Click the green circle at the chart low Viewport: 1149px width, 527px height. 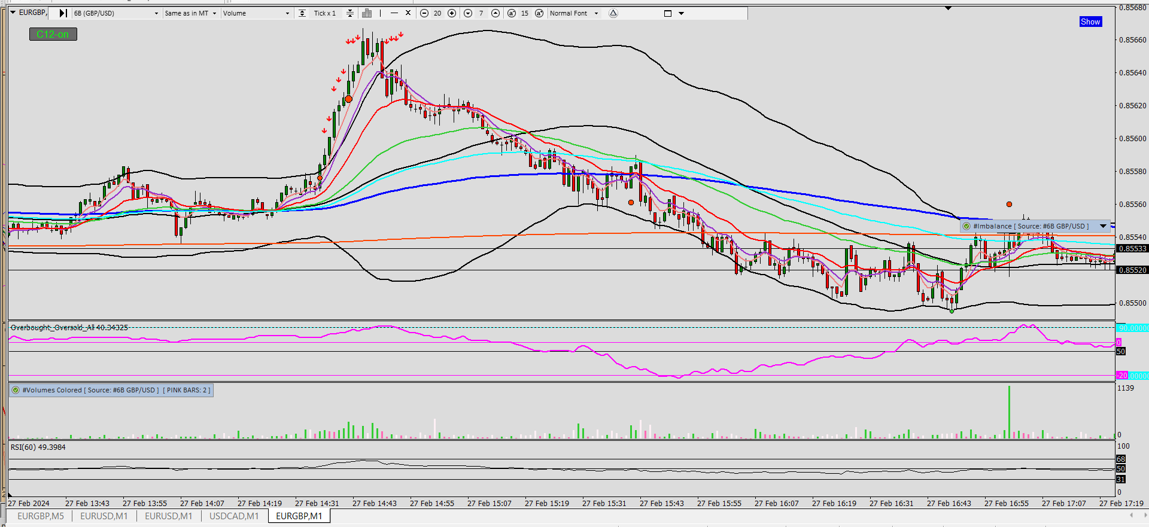952,311
